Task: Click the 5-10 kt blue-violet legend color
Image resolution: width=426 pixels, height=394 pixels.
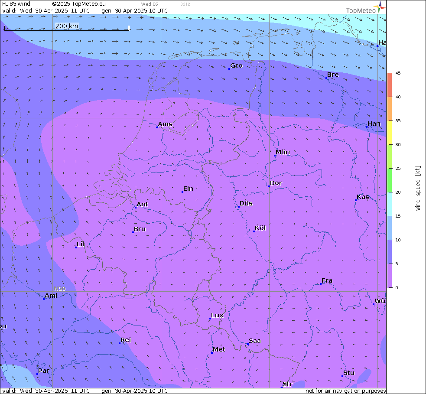Action: (390, 252)
